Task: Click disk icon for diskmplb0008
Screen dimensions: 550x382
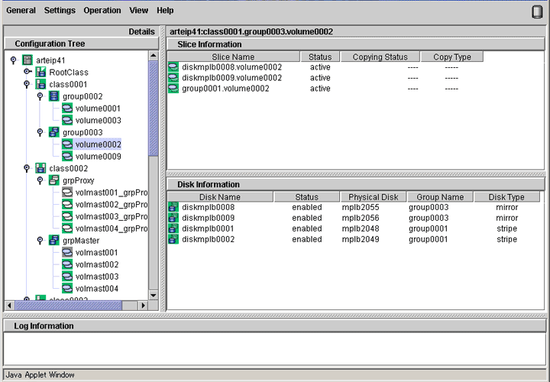Action: pos(173,207)
